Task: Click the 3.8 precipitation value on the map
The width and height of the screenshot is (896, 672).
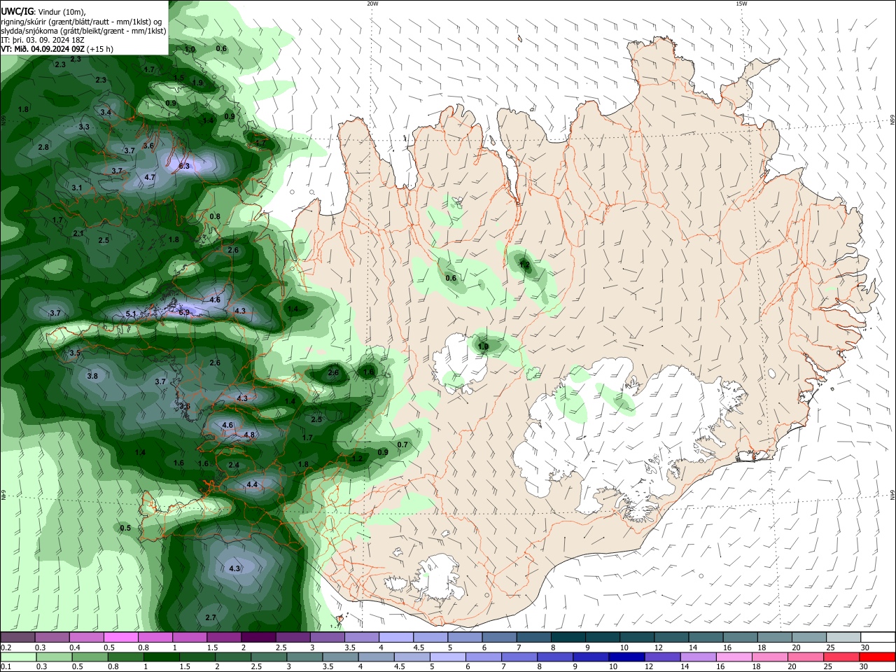Action: point(92,376)
